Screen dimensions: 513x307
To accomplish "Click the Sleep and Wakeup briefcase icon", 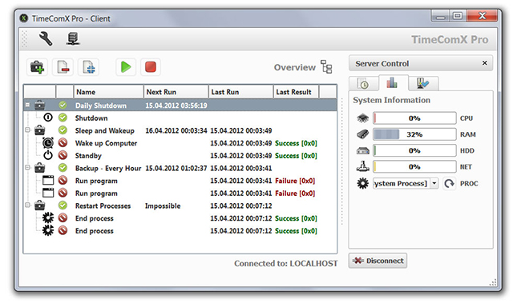I will coord(40,130).
